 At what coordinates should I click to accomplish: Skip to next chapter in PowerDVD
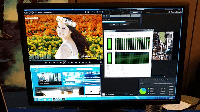(x=69, y=63)
